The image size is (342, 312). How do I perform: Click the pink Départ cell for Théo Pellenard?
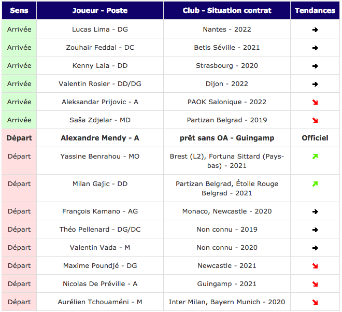[x=19, y=230]
